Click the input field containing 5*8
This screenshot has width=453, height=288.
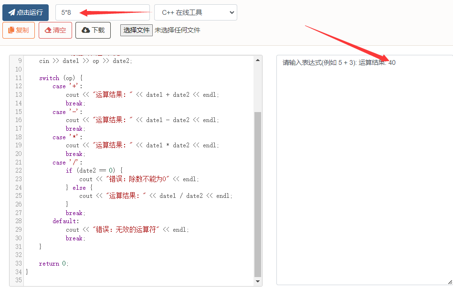[x=103, y=12]
